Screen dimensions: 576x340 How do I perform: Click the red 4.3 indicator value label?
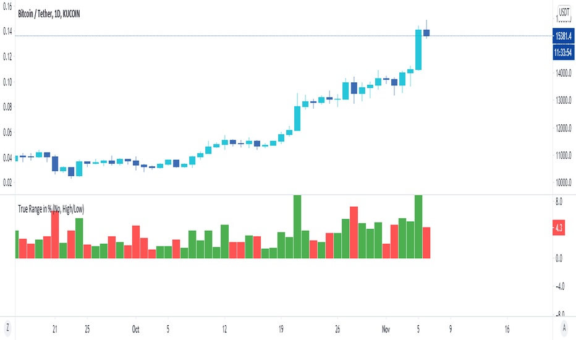click(x=558, y=228)
